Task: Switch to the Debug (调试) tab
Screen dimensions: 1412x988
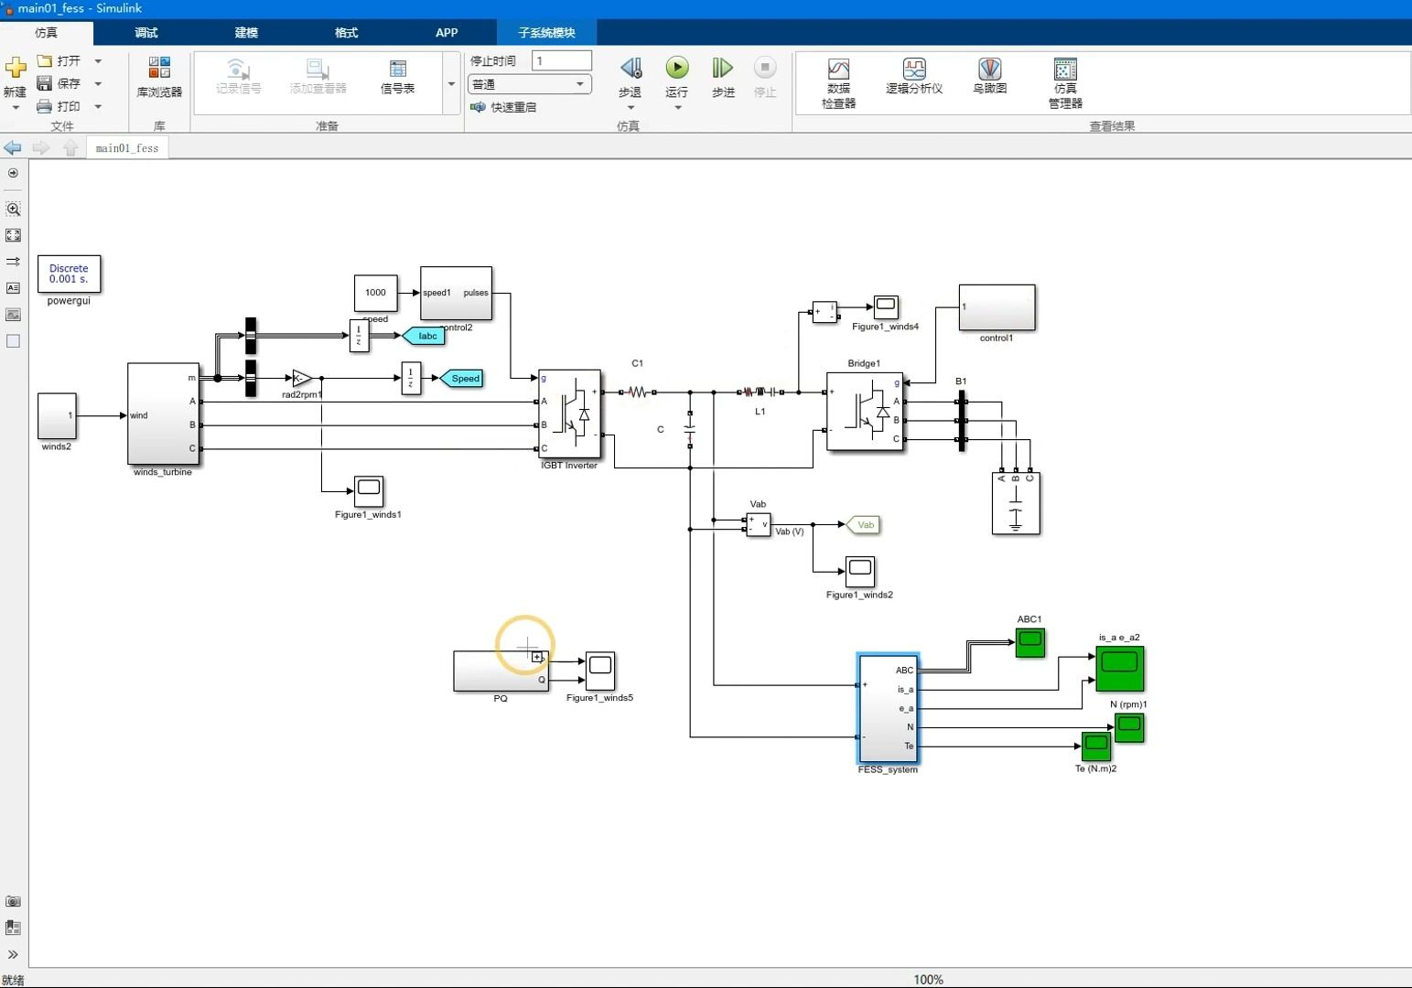Action: point(146,32)
